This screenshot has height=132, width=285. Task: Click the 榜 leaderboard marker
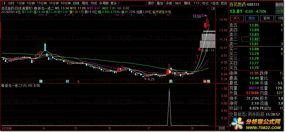(208, 81)
